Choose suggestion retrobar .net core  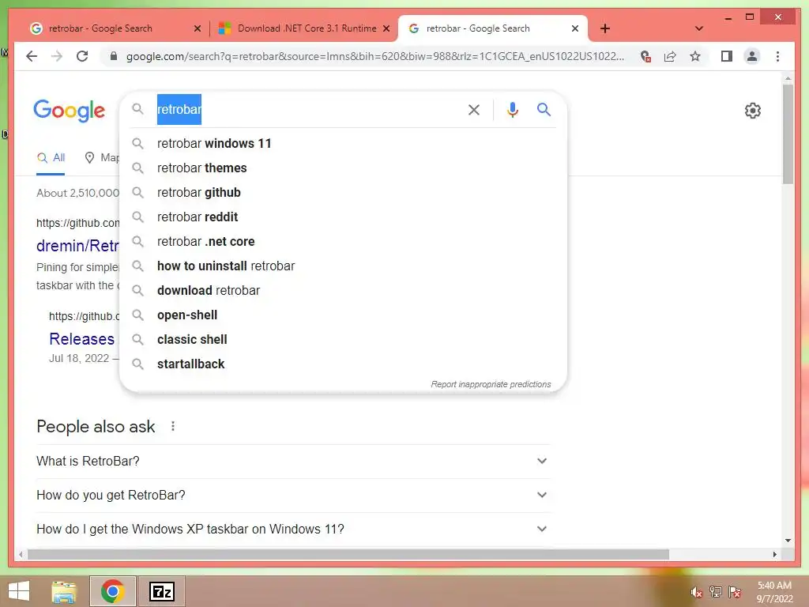tap(343, 242)
